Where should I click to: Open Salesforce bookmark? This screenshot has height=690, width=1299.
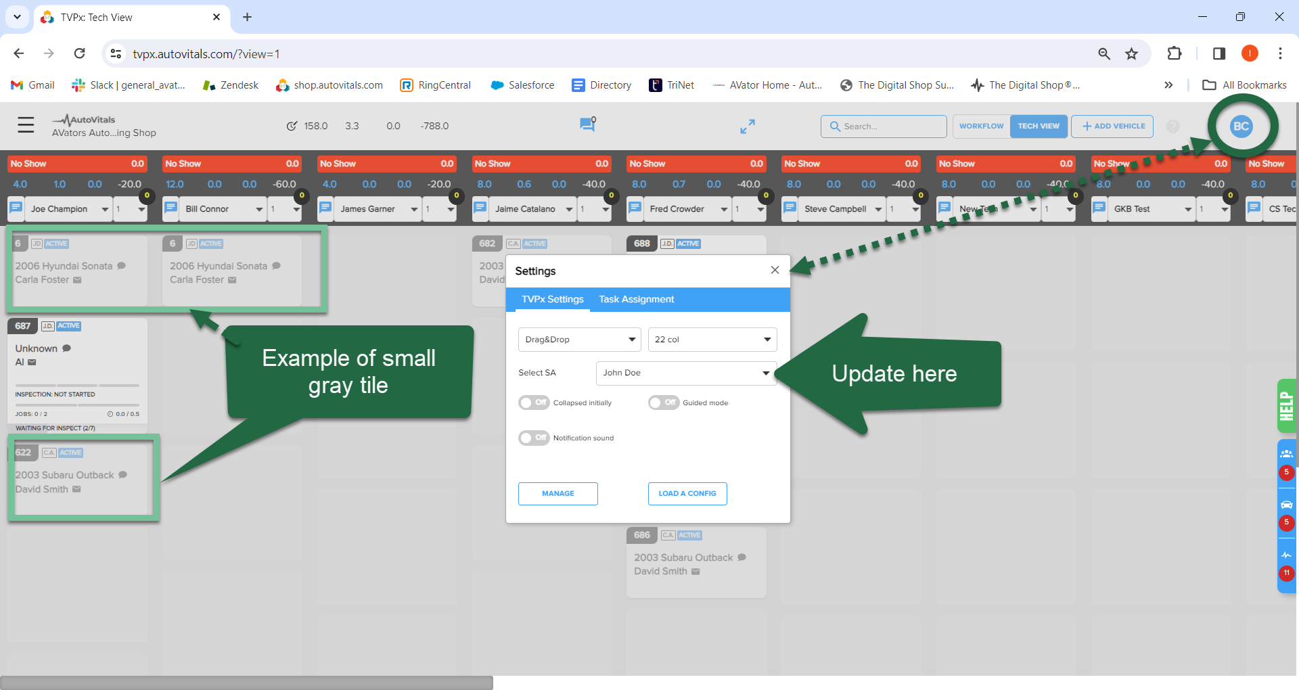coord(522,85)
